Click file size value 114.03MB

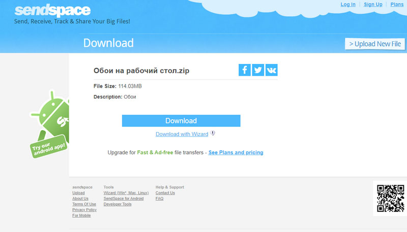pos(130,86)
